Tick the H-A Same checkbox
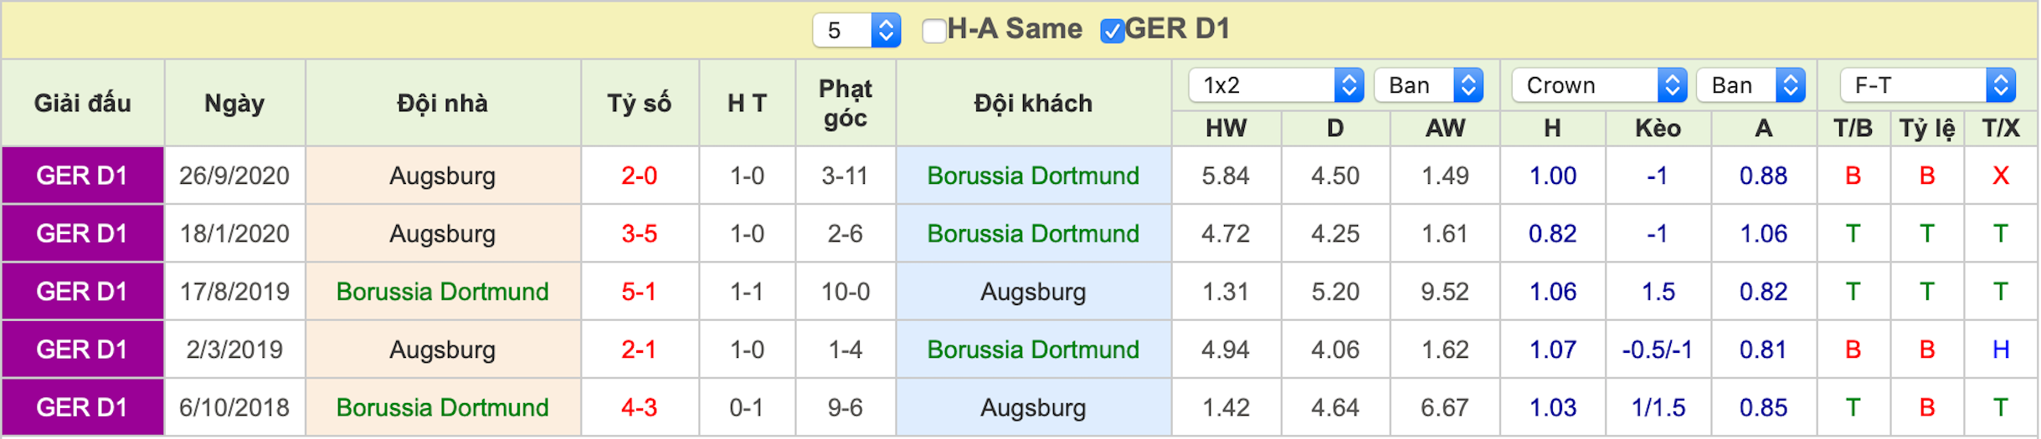The height and width of the screenshot is (439, 2041). tap(933, 31)
